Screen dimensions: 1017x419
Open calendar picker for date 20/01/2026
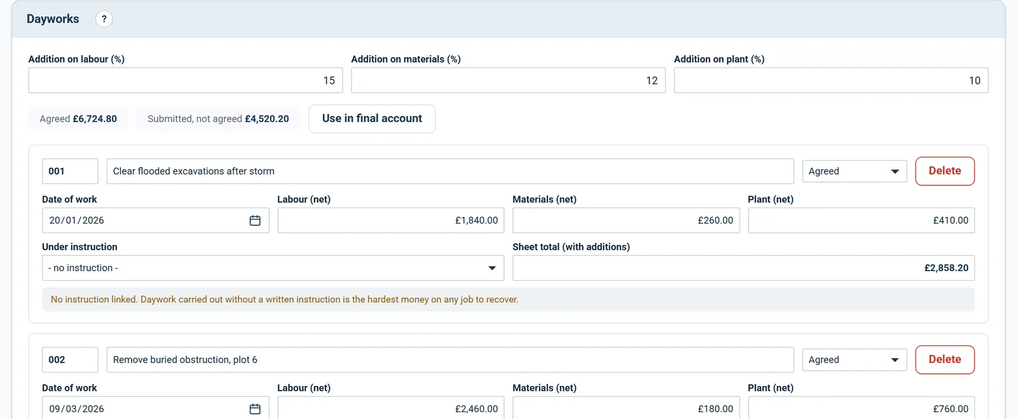coord(255,220)
